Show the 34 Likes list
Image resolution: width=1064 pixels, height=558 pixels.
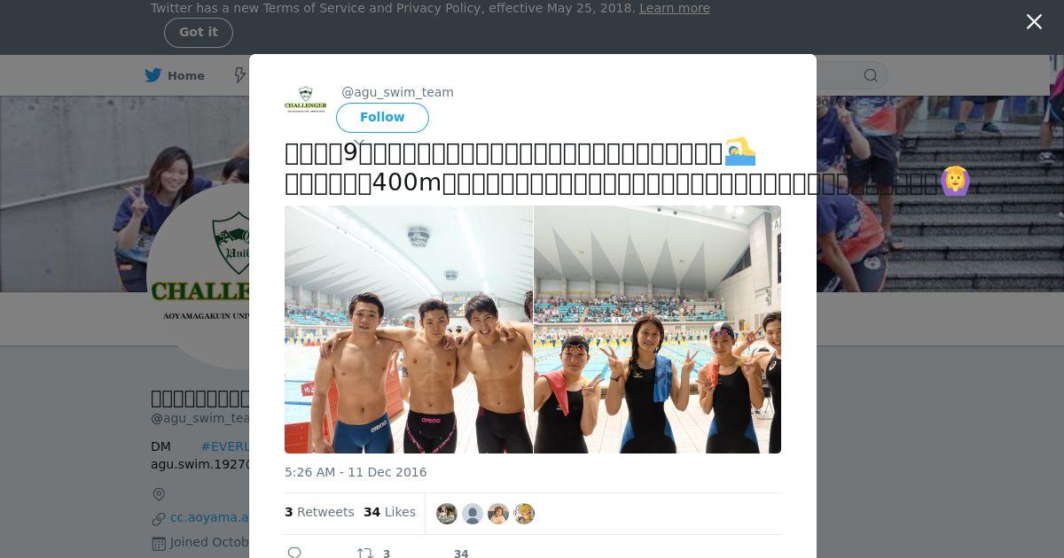click(389, 512)
